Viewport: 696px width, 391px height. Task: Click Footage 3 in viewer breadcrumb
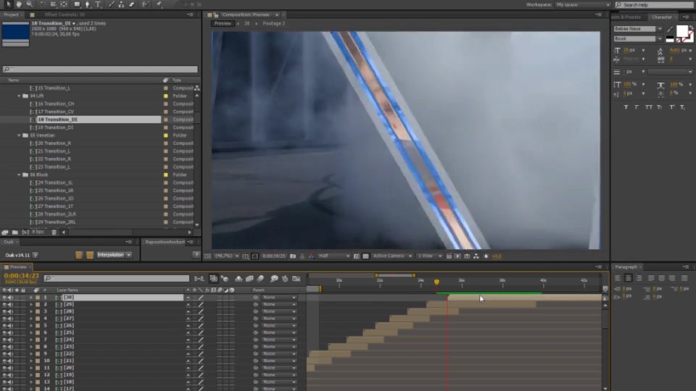(273, 23)
